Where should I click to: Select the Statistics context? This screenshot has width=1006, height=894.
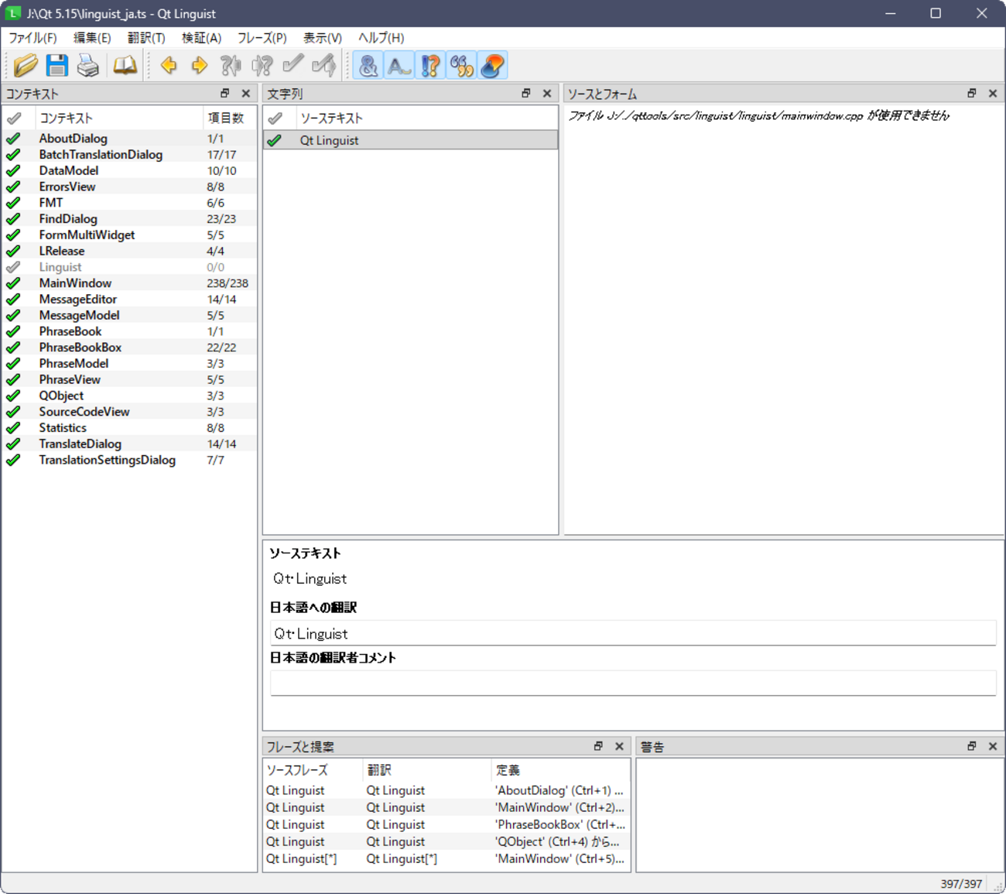pos(129,428)
